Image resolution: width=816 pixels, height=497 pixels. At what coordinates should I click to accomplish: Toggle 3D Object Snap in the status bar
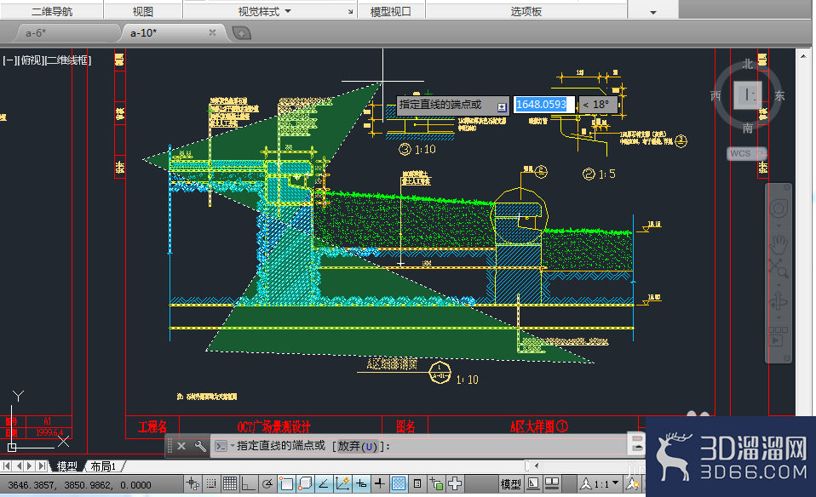[x=304, y=484]
